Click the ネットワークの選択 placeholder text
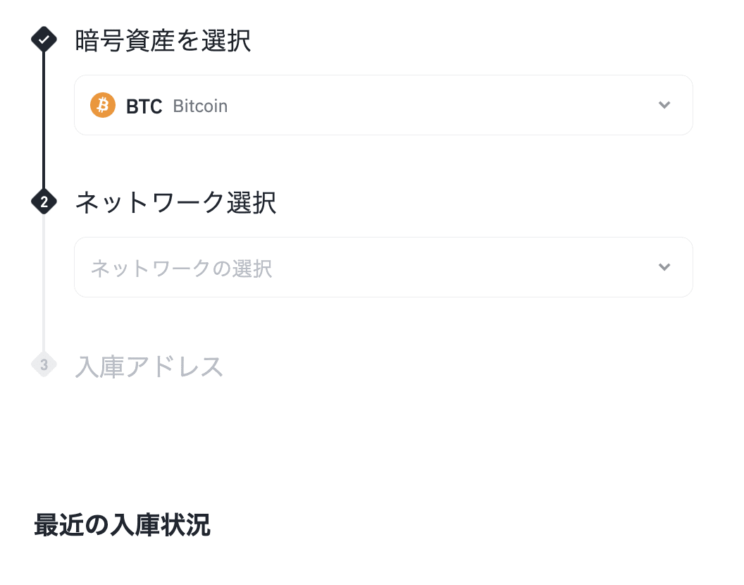 point(181,269)
